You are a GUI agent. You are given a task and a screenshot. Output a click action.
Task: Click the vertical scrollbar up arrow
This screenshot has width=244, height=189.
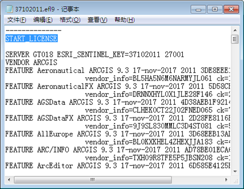(x=235, y=30)
